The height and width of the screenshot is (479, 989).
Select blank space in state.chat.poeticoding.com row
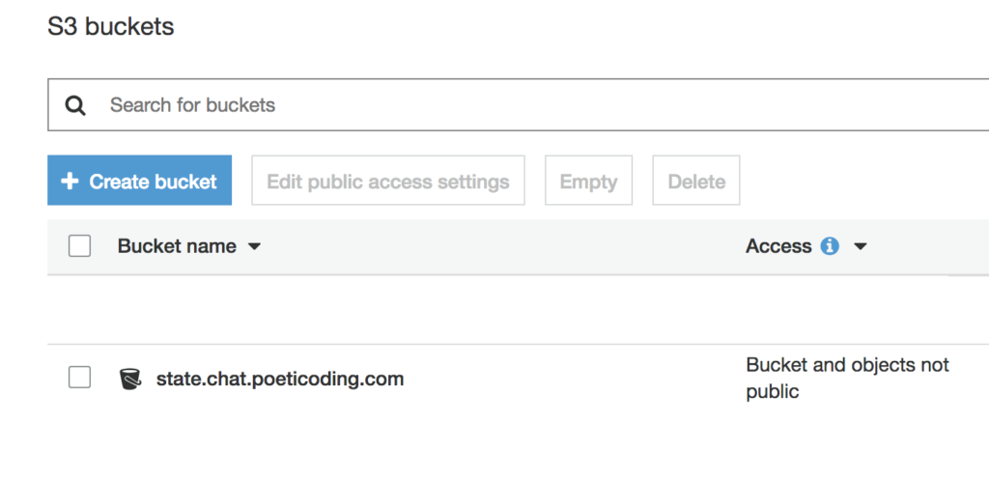tap(574, 379)
